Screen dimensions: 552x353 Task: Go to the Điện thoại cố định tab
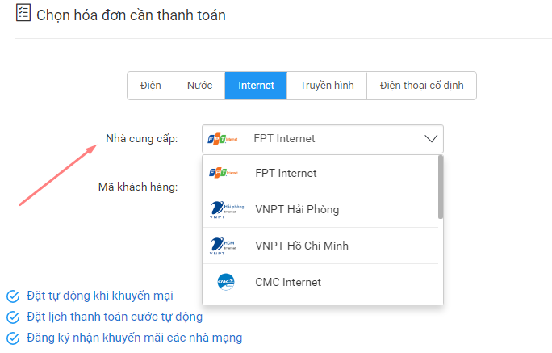click(x=421, y=86)
